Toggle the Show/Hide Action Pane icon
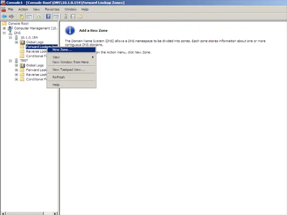 tap(56, 17)
